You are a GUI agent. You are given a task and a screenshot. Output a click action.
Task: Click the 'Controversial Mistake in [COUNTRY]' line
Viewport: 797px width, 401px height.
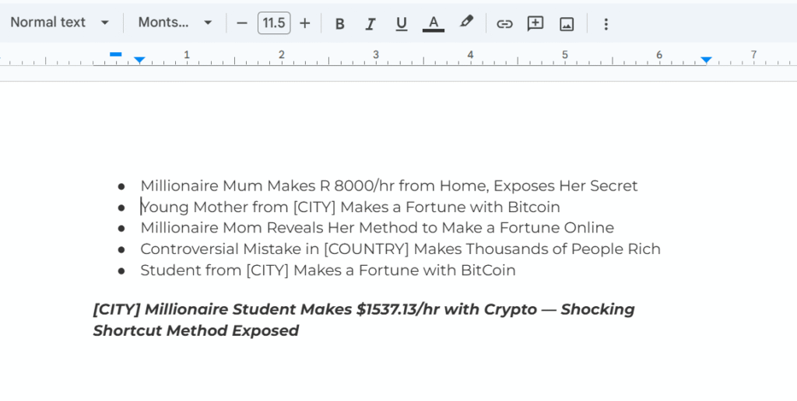click(x=401, y=249)
